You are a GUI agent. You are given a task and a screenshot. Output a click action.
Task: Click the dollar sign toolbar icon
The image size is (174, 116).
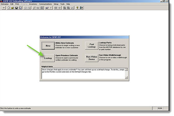point(51,8)
